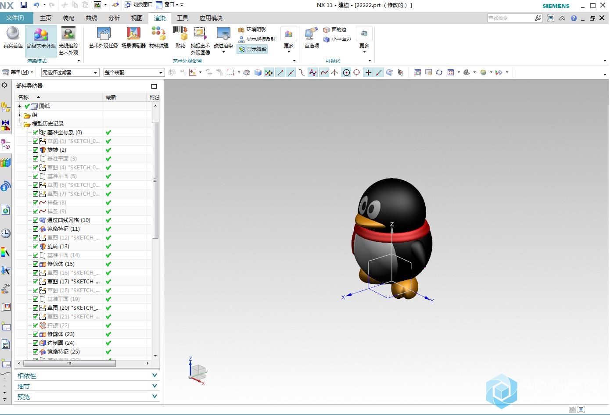The width and height of the screenshot is (610, 415).
Task: Toggle checkbox for 通过曲线网格 (10)
Action: coord(36,220)
